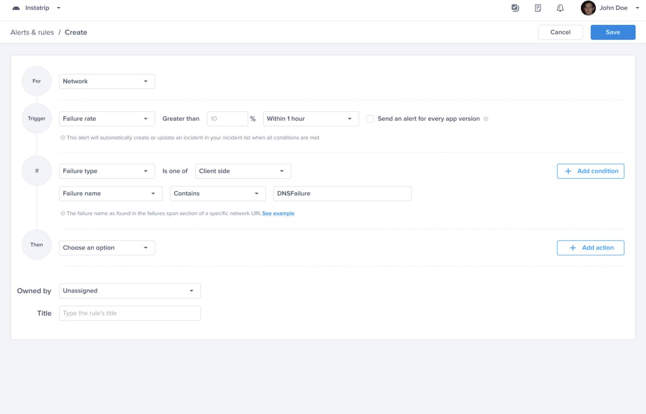Expand the Client side dropdown

pos(243,171)
